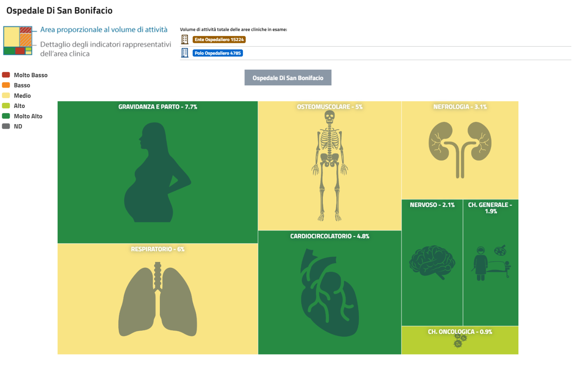Click the RESPIRATORIO - 6% tile title
The height and width of the screenshot is (386, 576).
point(158,249)
